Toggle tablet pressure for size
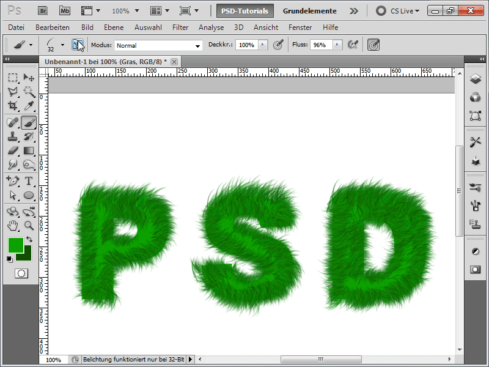 (373, 45)
